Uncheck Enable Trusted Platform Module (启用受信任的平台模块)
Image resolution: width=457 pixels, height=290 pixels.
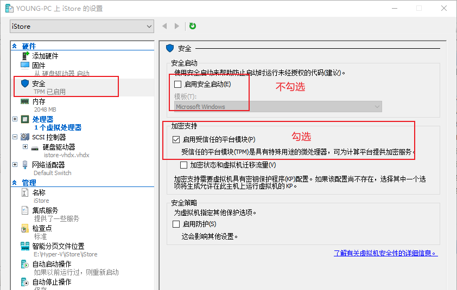pyautogui.click(x=176, y=139)
